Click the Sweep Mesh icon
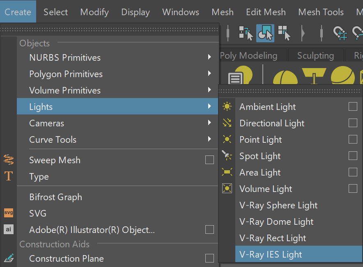Viewport: 363px width, 267px height. click(x=9, y=160)
